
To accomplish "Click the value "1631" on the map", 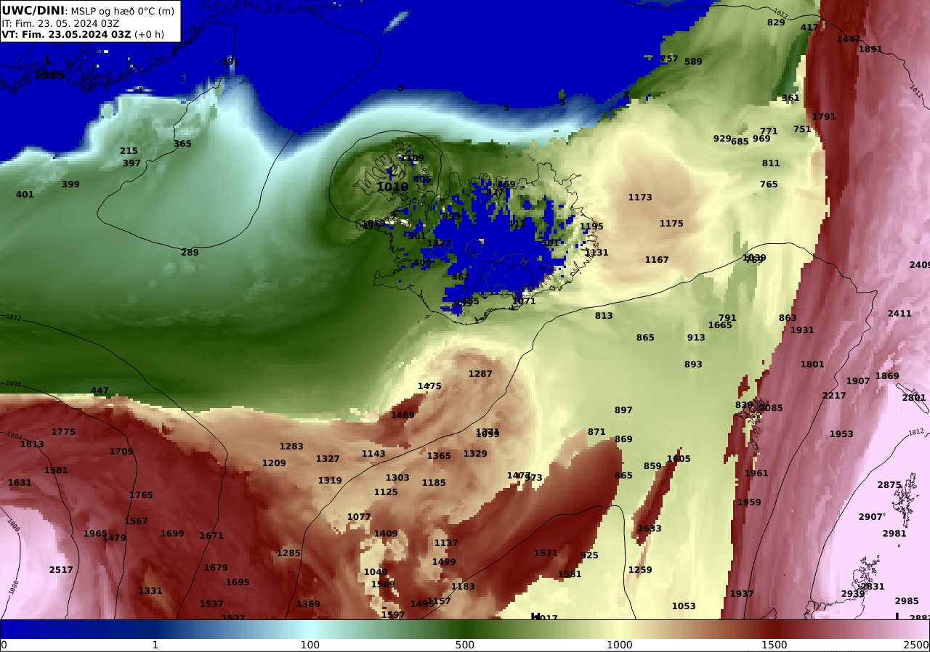I will pyautogui.click(x=20, y=483).
